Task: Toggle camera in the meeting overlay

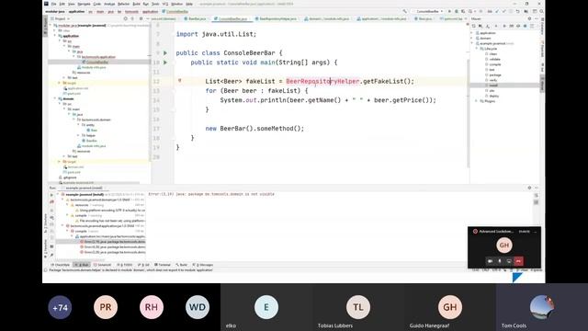Action: tap(490, 261)
